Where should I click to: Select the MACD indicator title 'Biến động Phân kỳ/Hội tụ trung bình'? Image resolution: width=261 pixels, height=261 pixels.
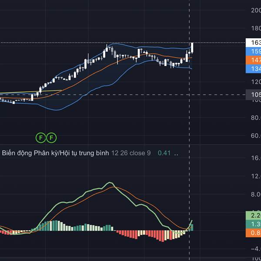(55, 153)
